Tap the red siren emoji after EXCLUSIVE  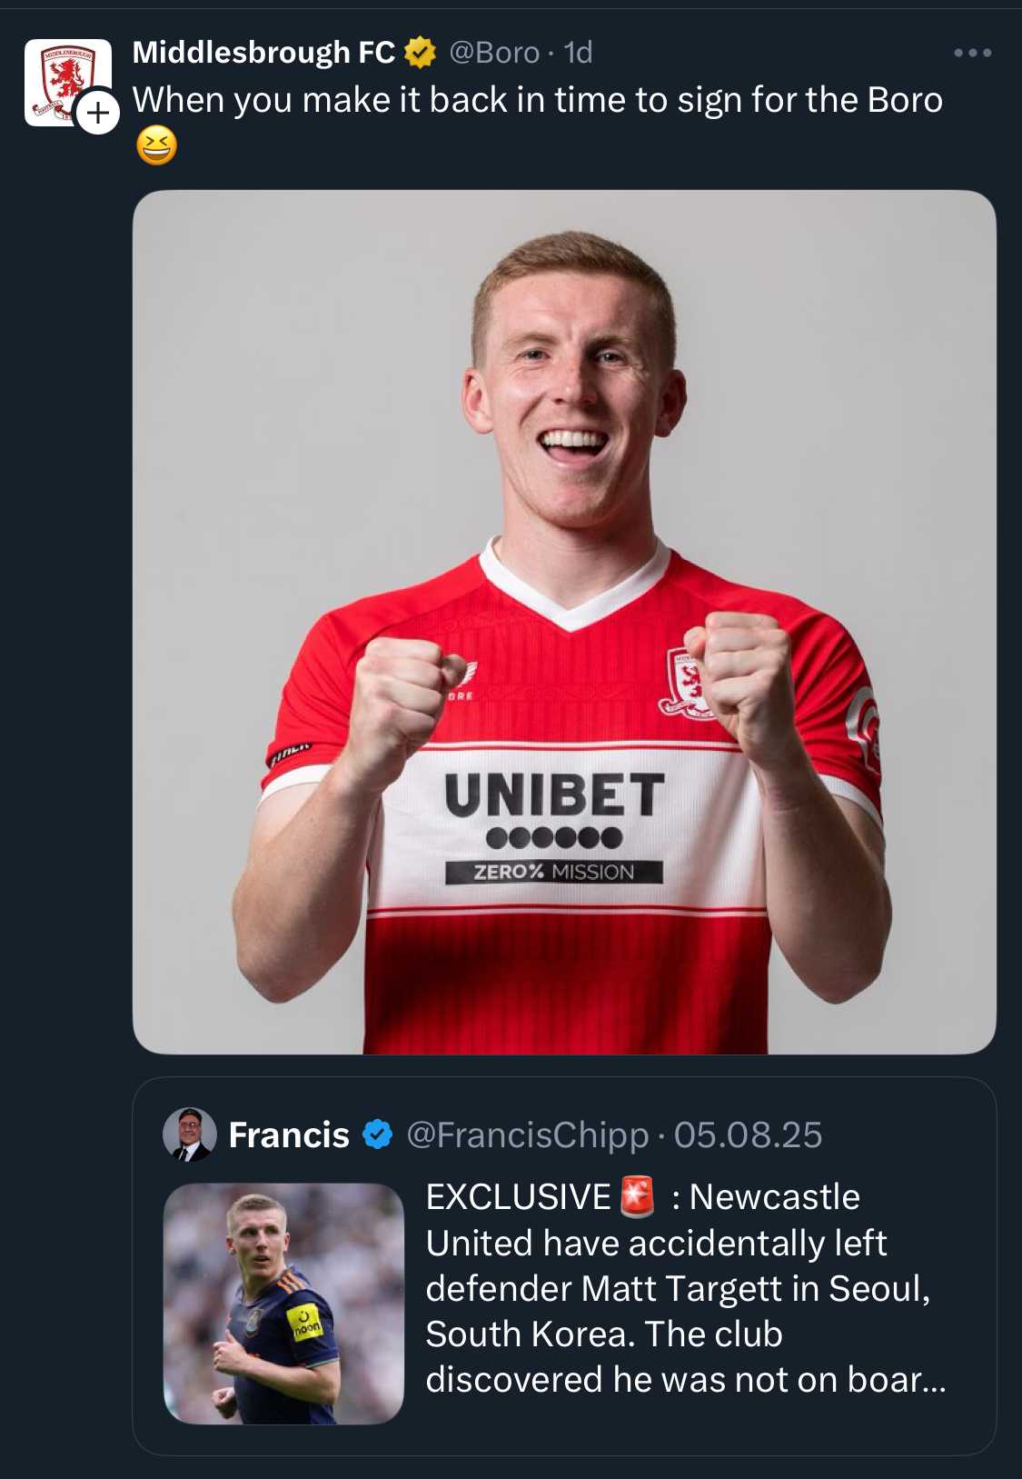[x=637, y=1196]
